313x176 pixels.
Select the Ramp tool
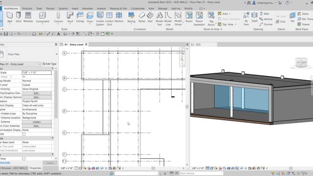[x=142, y=17]
